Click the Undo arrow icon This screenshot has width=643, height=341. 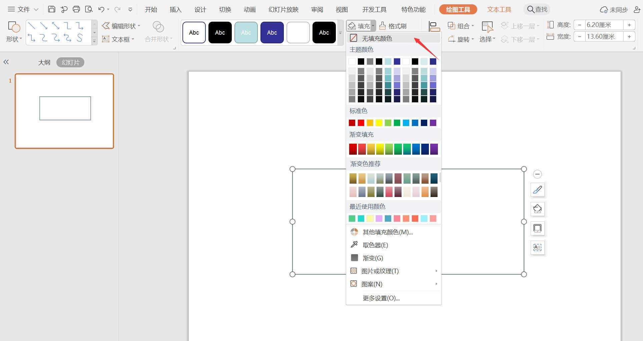[101, 9]
